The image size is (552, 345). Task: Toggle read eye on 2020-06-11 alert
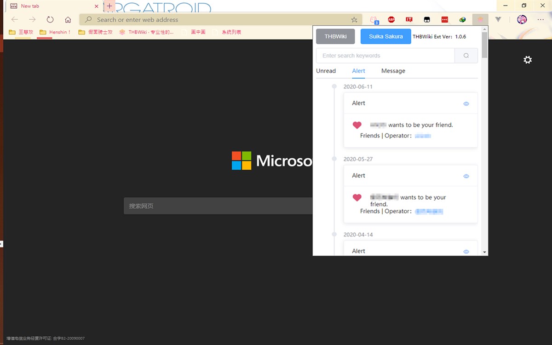tap(466, 104)
